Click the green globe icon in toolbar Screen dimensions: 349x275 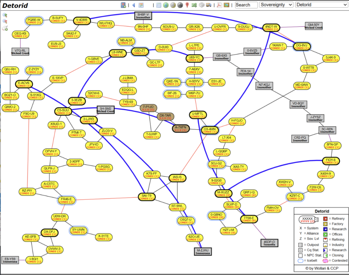tap(166, 5)
